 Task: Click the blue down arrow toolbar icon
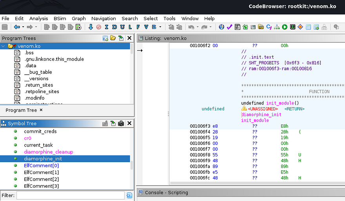pyautogui.click(x=91, y=27)
